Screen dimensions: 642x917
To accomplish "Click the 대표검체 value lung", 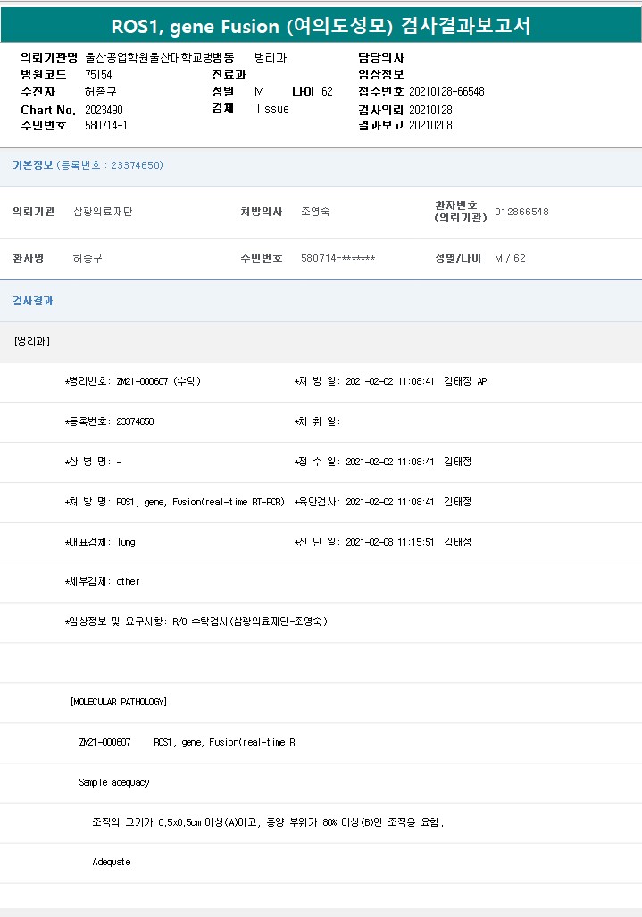I will (126, 542).
